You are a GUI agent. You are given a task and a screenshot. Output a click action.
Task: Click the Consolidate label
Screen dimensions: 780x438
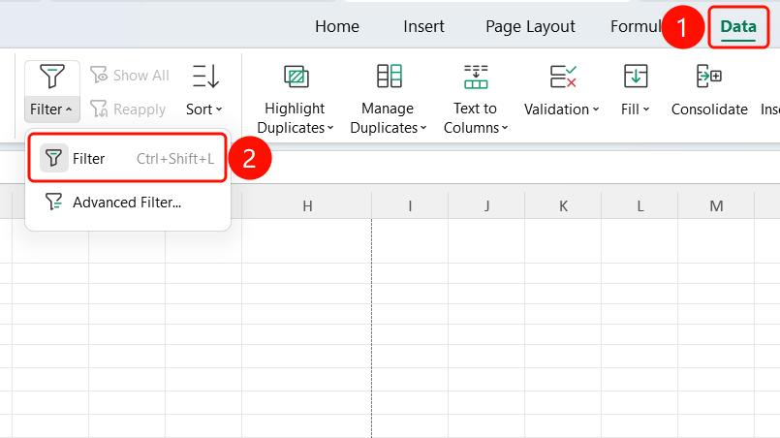click(x=709, y=109)
